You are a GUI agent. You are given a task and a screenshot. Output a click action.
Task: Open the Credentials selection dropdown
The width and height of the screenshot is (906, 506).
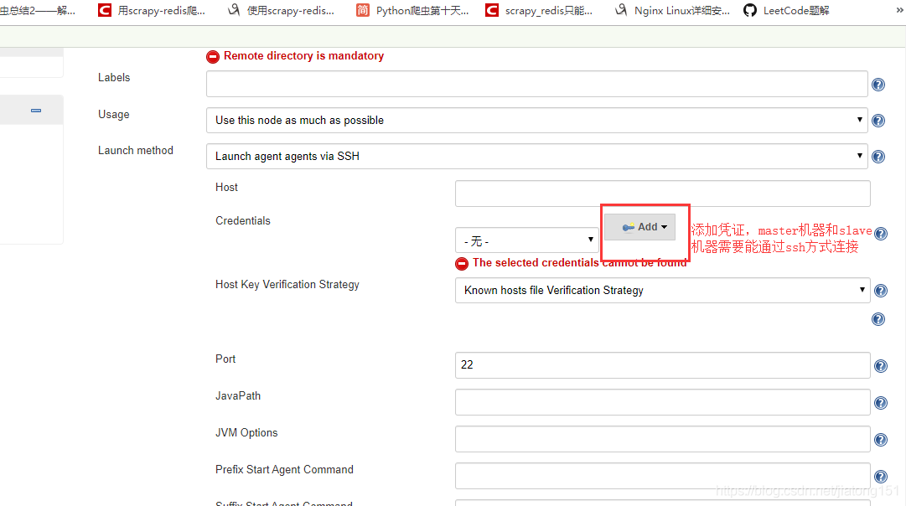(x=526, y=240)
